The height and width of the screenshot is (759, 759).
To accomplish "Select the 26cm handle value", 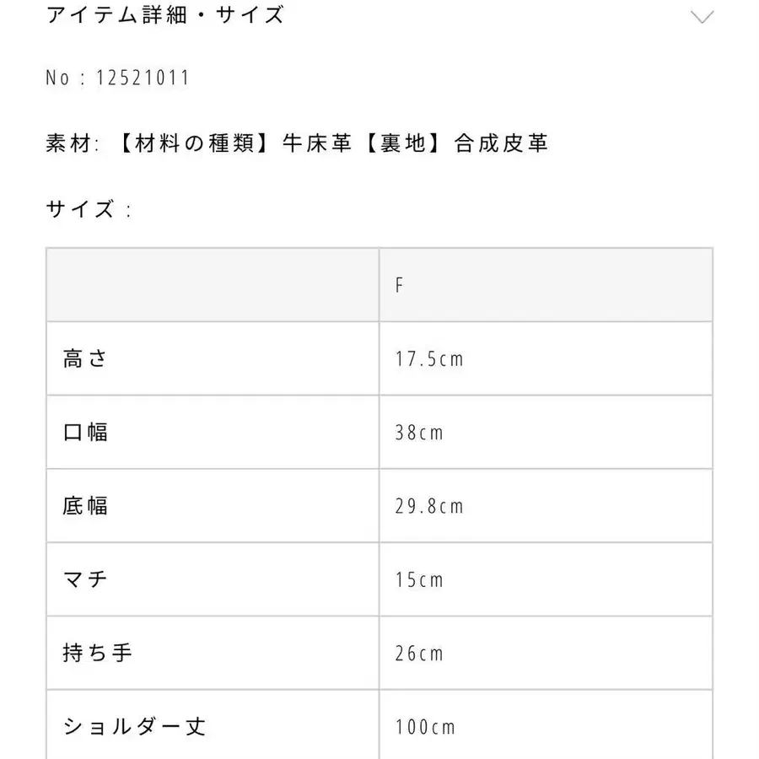I will [419, 653].
